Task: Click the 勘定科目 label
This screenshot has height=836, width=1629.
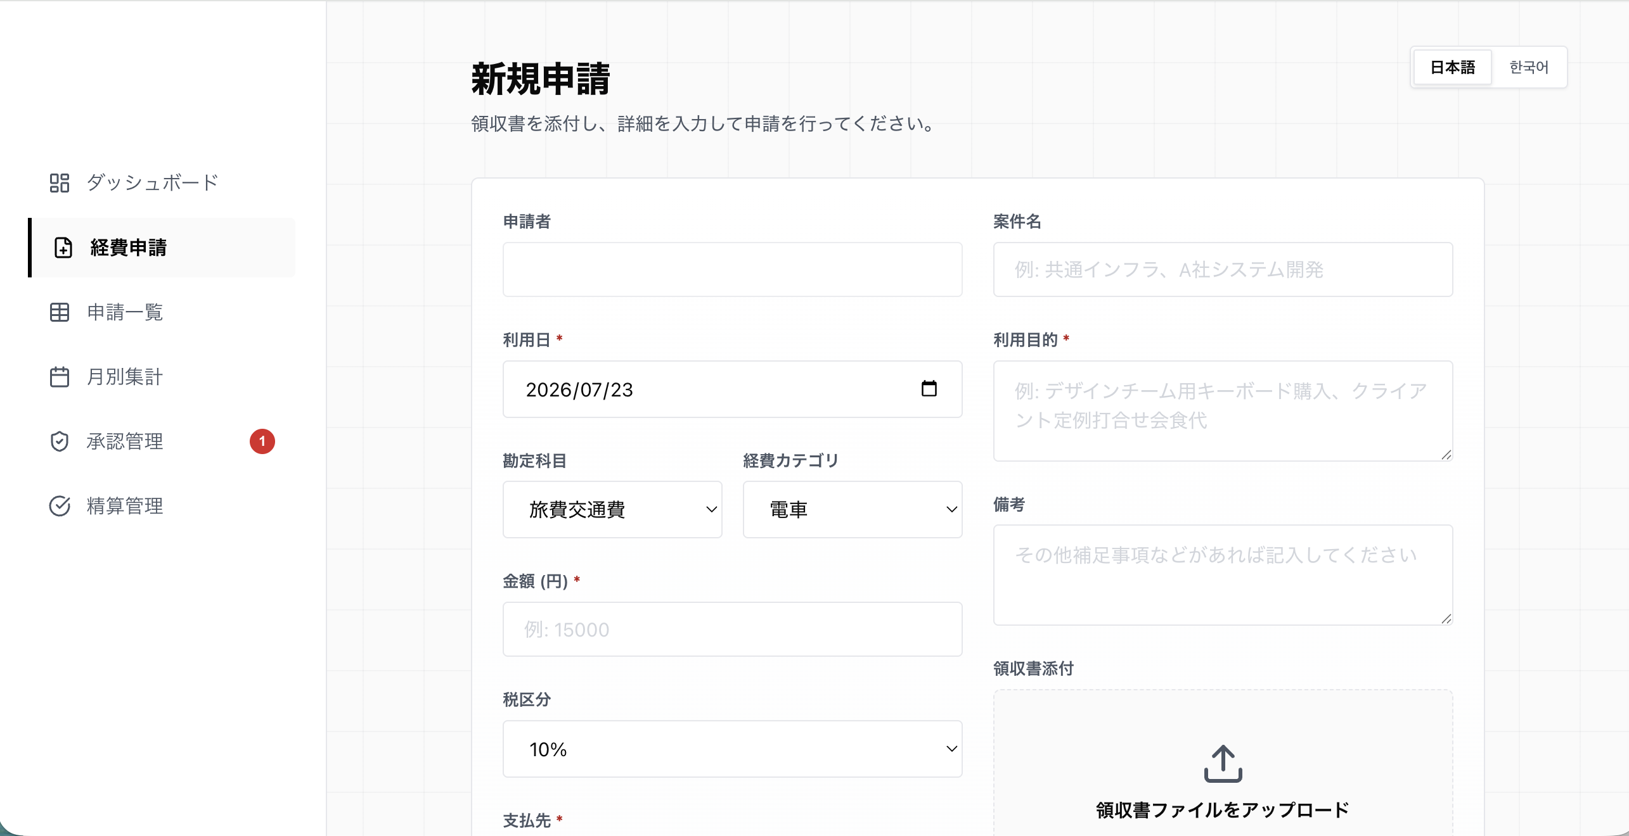Action: [534, 460]
